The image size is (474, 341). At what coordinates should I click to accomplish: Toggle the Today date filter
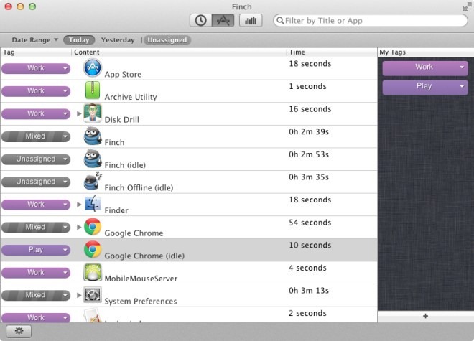[79, 40]
